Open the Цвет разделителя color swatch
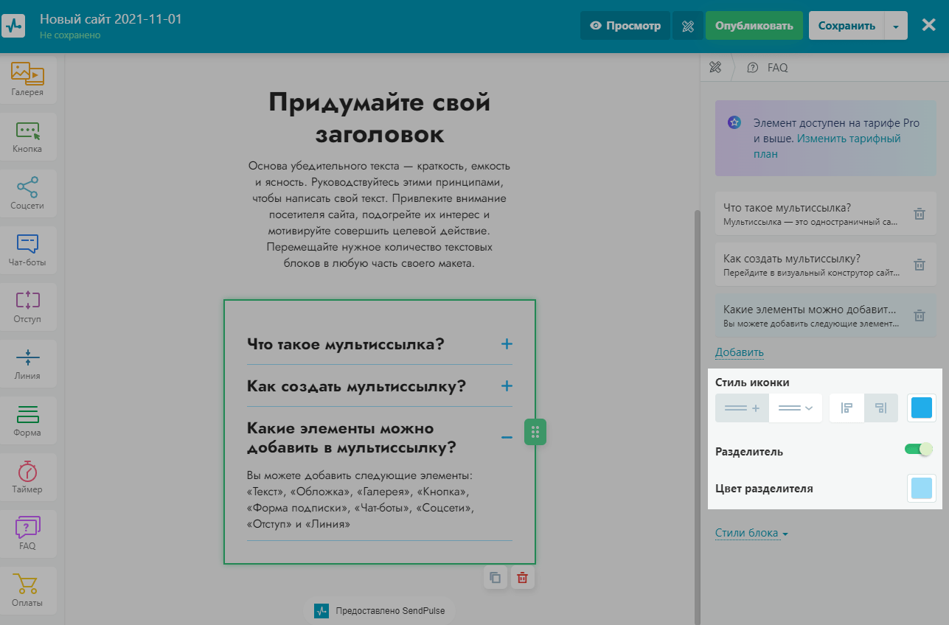Viewport: 949px width, 625px height. point(921,488)
